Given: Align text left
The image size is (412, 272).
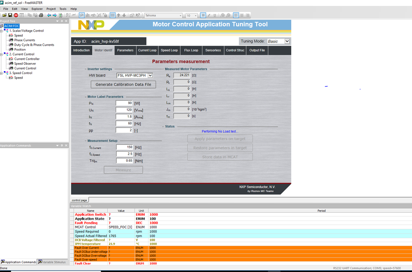Looking at the screenshot, I should pos(236,15).
